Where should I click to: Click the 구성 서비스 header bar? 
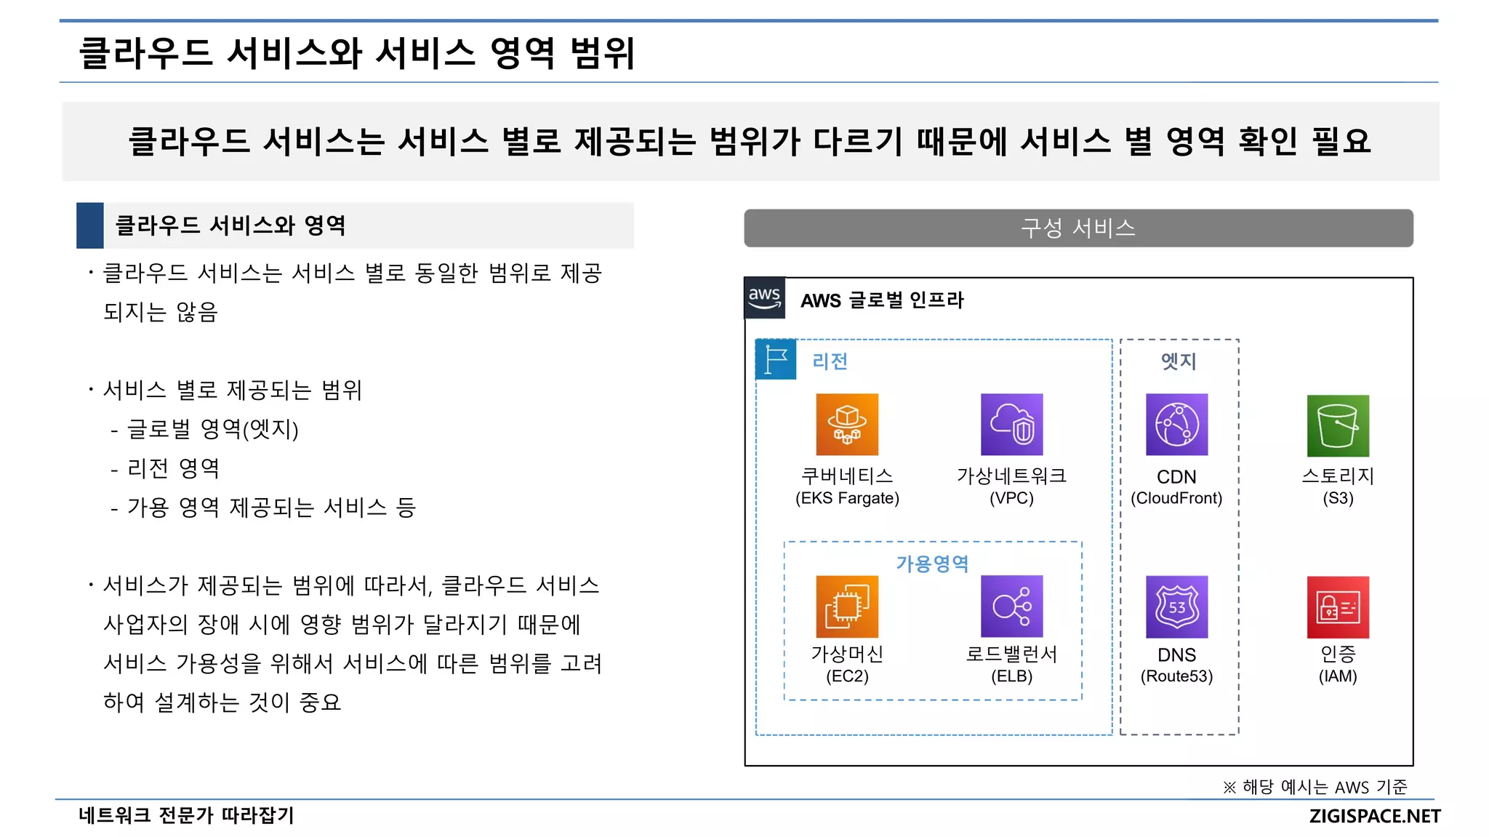(1078, 228)
